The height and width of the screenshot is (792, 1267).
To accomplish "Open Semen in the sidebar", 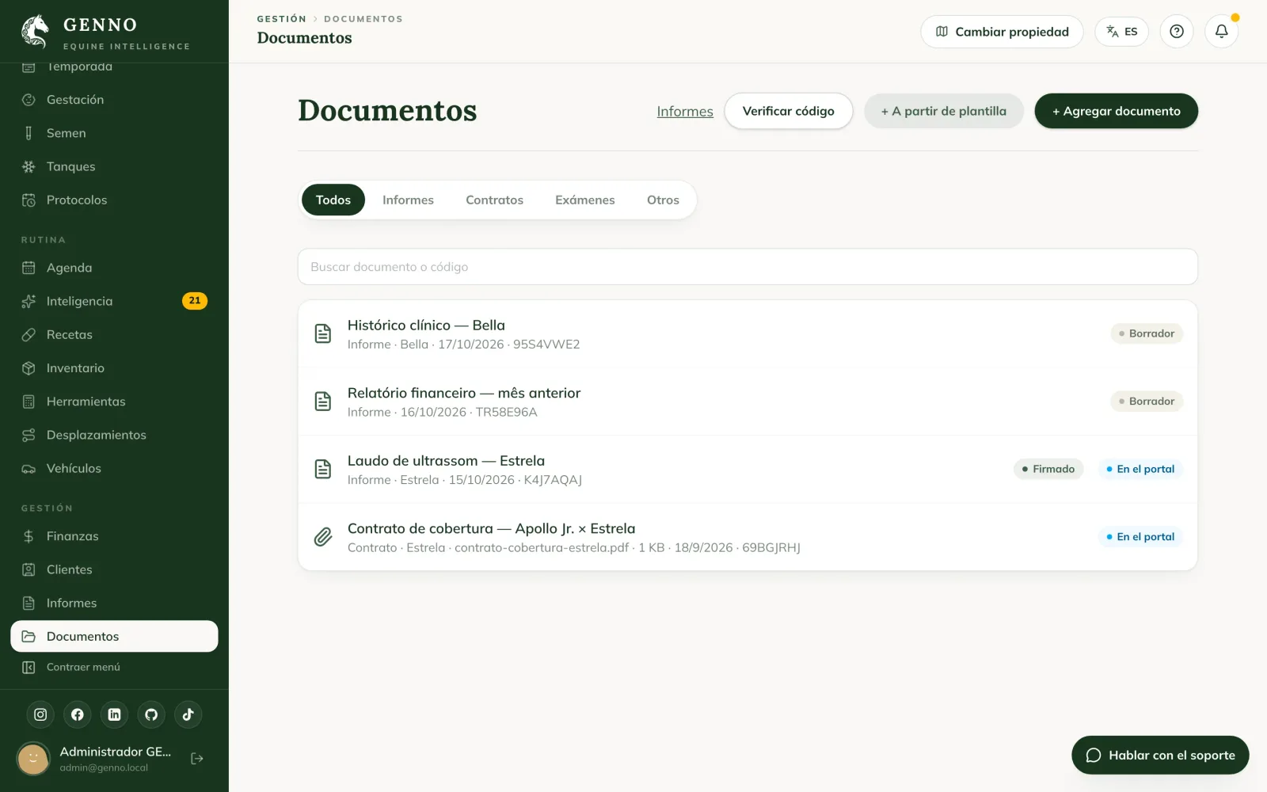I will [114, 133].
